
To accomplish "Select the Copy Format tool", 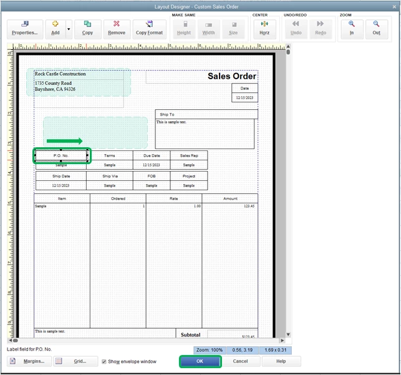I will point(149,29).
